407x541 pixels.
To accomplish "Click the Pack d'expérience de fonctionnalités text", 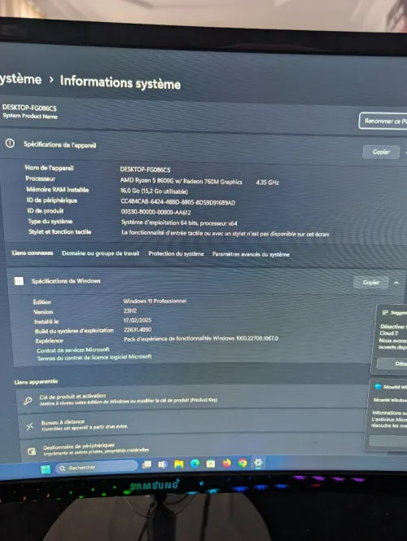I will pyautogui.click(x=201, y=338).
